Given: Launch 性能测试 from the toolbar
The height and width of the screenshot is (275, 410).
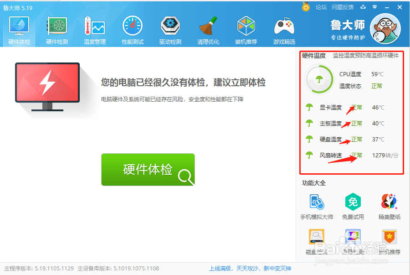Looking at the screenshot, I should (132, 28).
